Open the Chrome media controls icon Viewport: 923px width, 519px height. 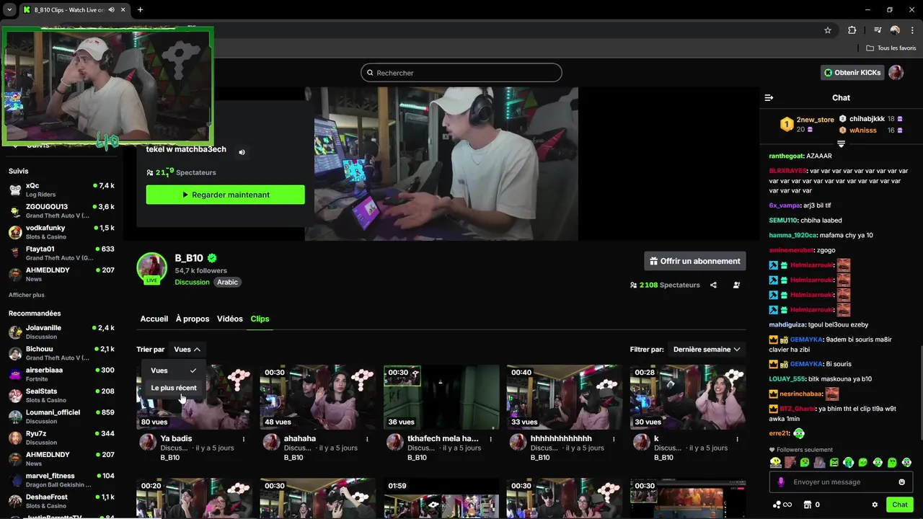[878, 30]
